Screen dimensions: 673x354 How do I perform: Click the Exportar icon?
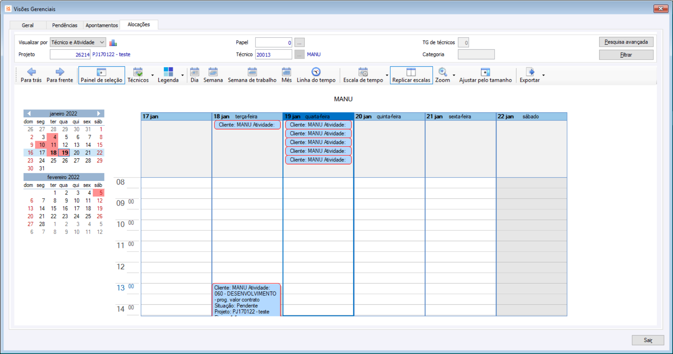[x=530, y=71]
